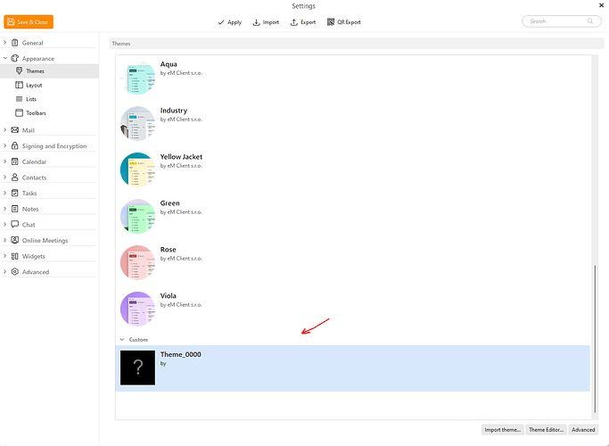The width and height of the screenshot is (609, 446).
Task: Collapse the Appearance section
Action: pos(5,59)
